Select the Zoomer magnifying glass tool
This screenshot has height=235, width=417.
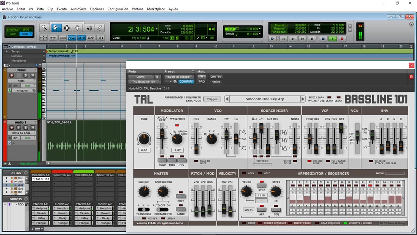point(44,28)
